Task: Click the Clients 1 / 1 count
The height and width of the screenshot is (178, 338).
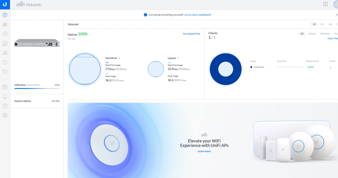Action: [x=212, y=38]
